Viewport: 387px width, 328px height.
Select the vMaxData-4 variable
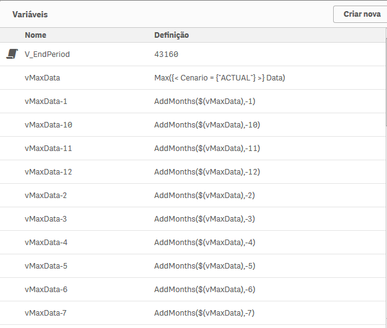[46, 243]
